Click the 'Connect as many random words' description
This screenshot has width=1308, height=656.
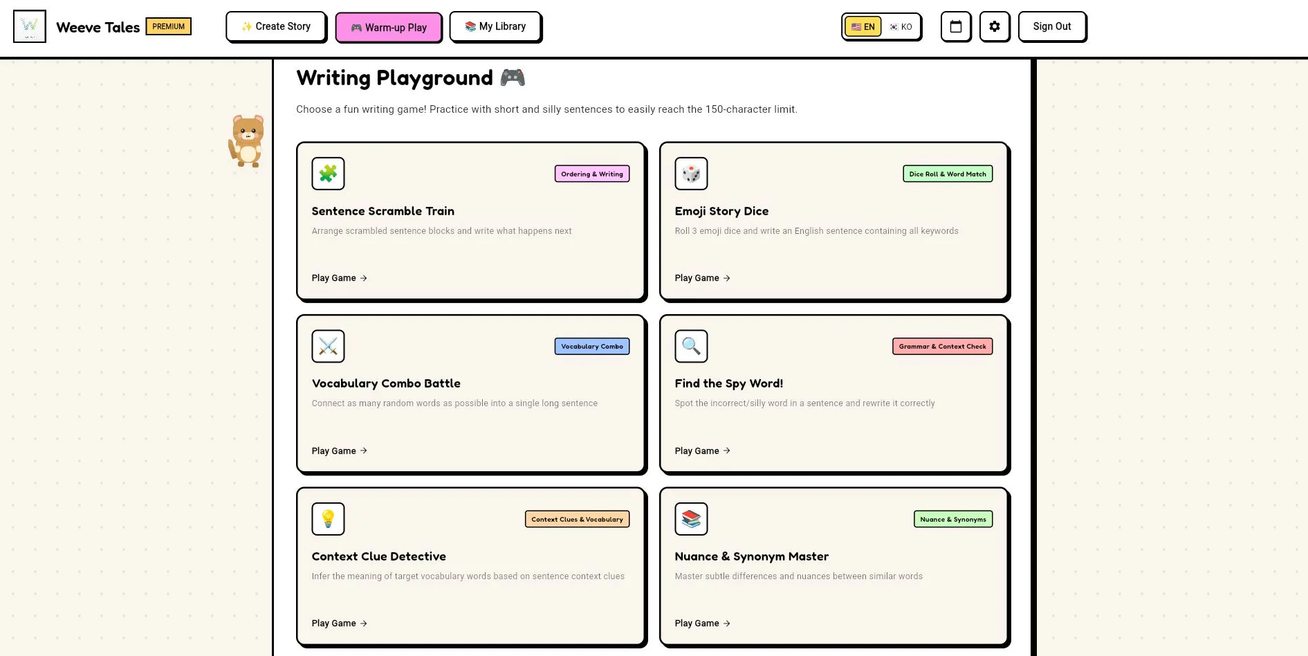pos(454,403)
